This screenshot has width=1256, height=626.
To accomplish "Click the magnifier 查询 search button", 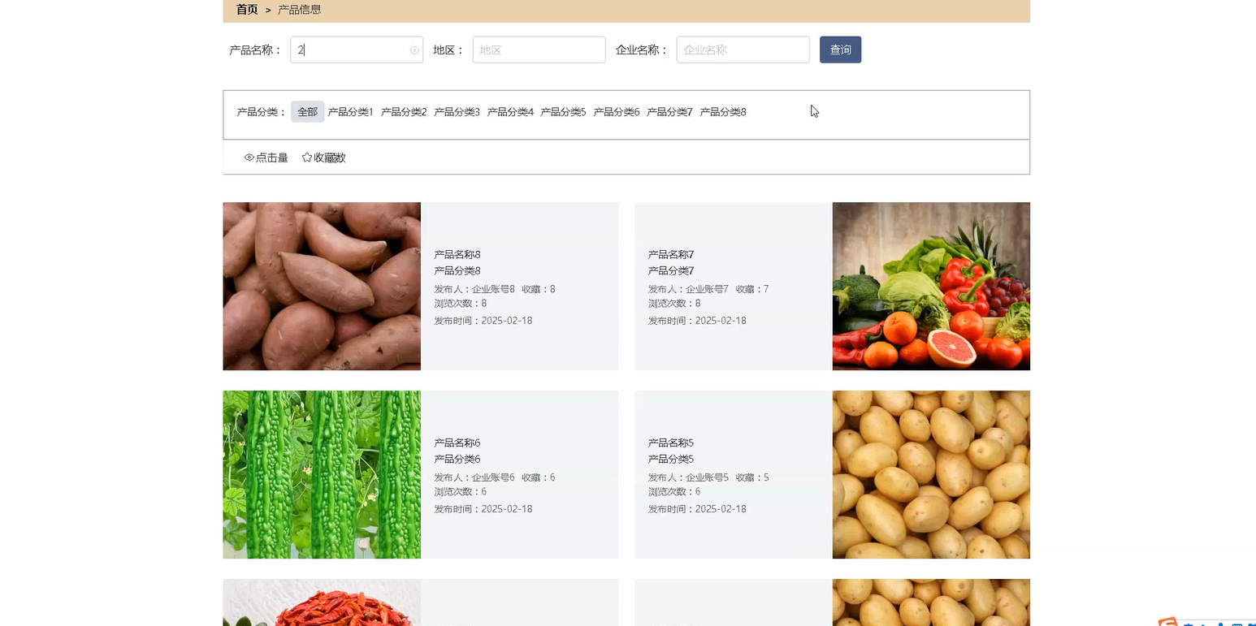I will [840, 50].
